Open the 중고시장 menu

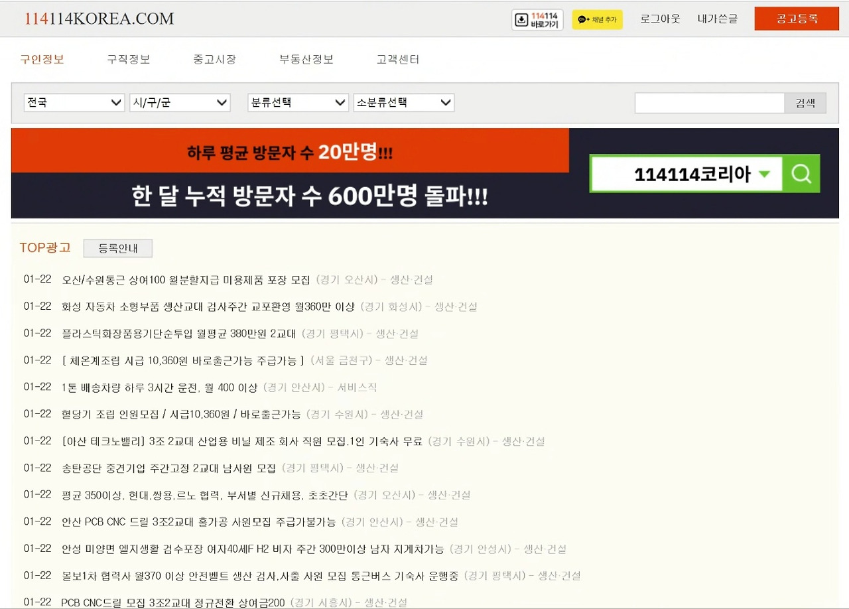(214, 58)
